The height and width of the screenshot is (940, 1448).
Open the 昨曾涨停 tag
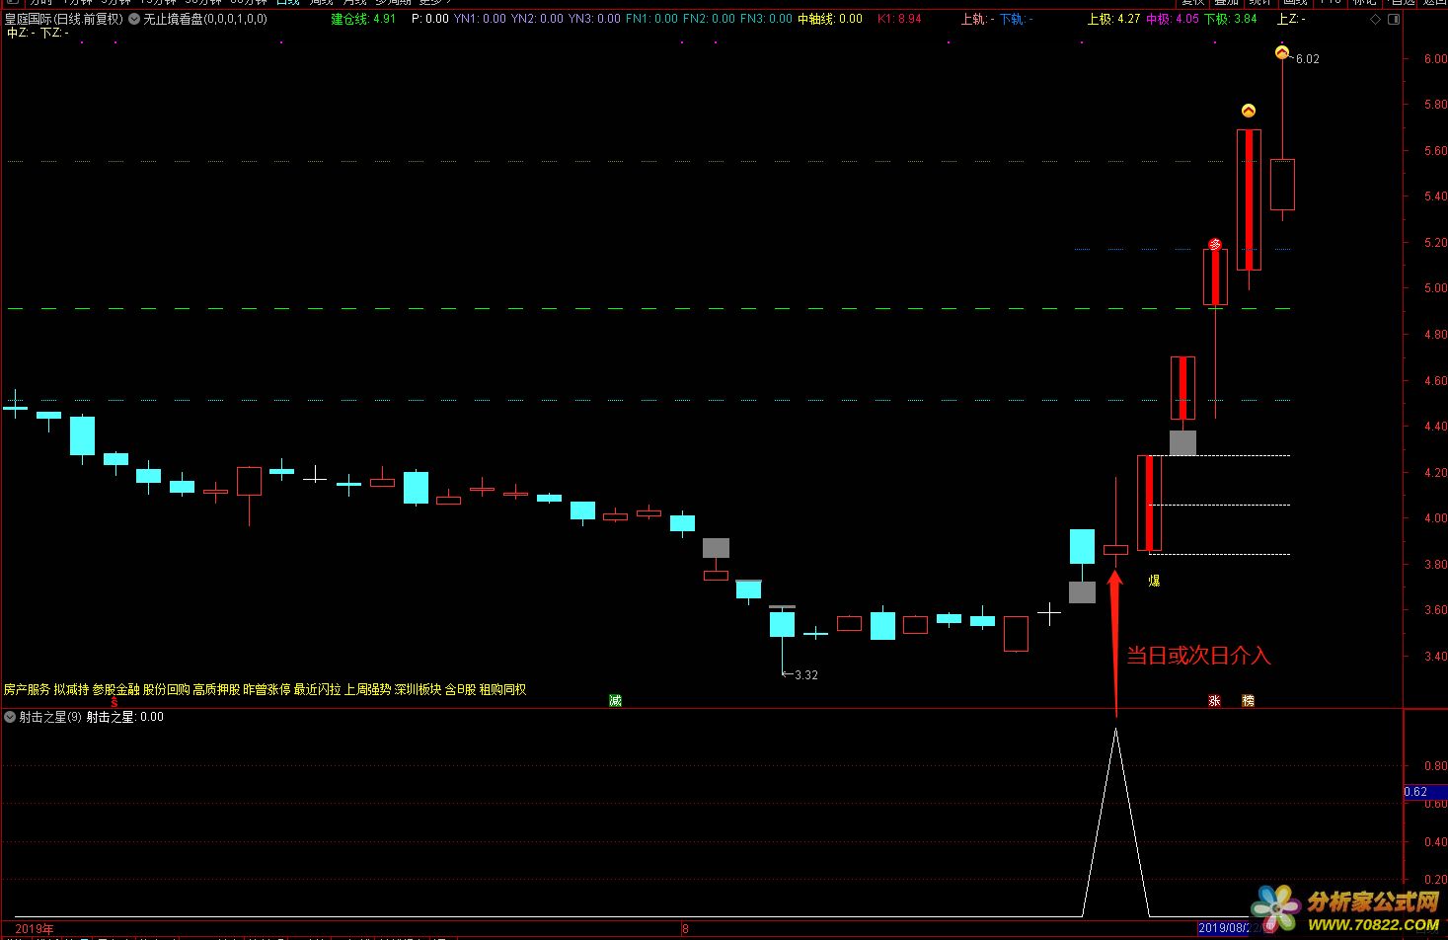pos(267,689)
